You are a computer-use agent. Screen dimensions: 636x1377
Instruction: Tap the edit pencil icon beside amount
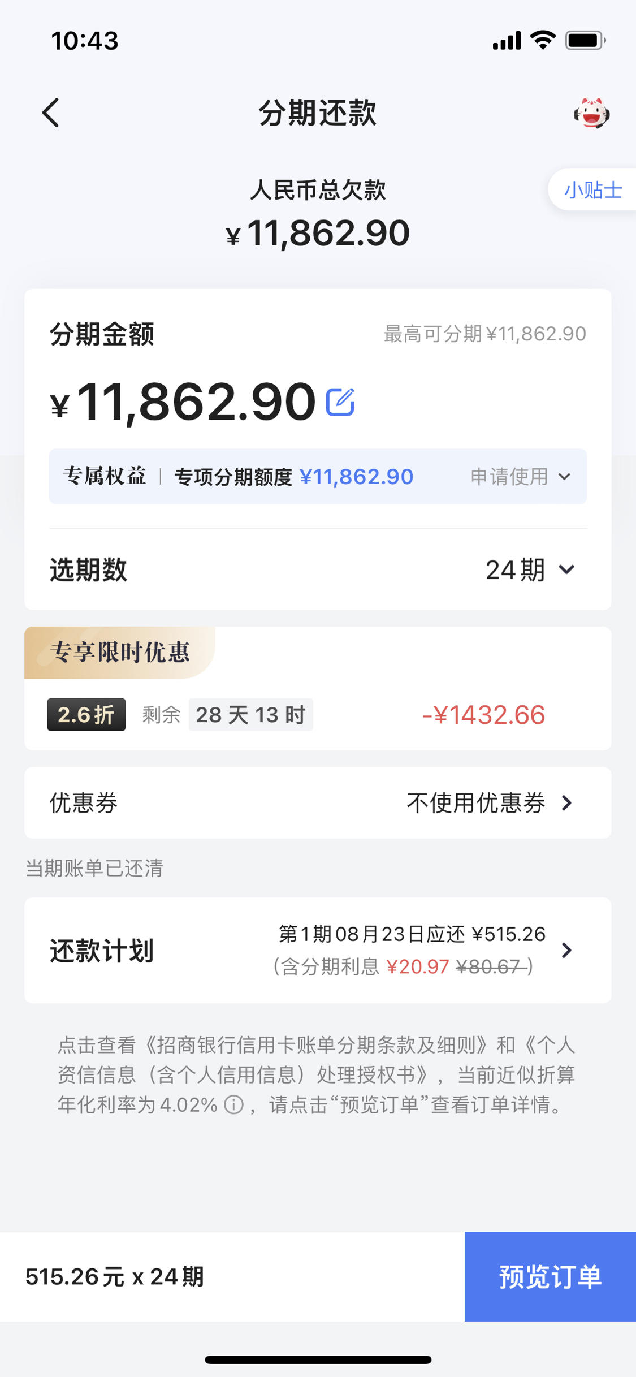[340, 402]
